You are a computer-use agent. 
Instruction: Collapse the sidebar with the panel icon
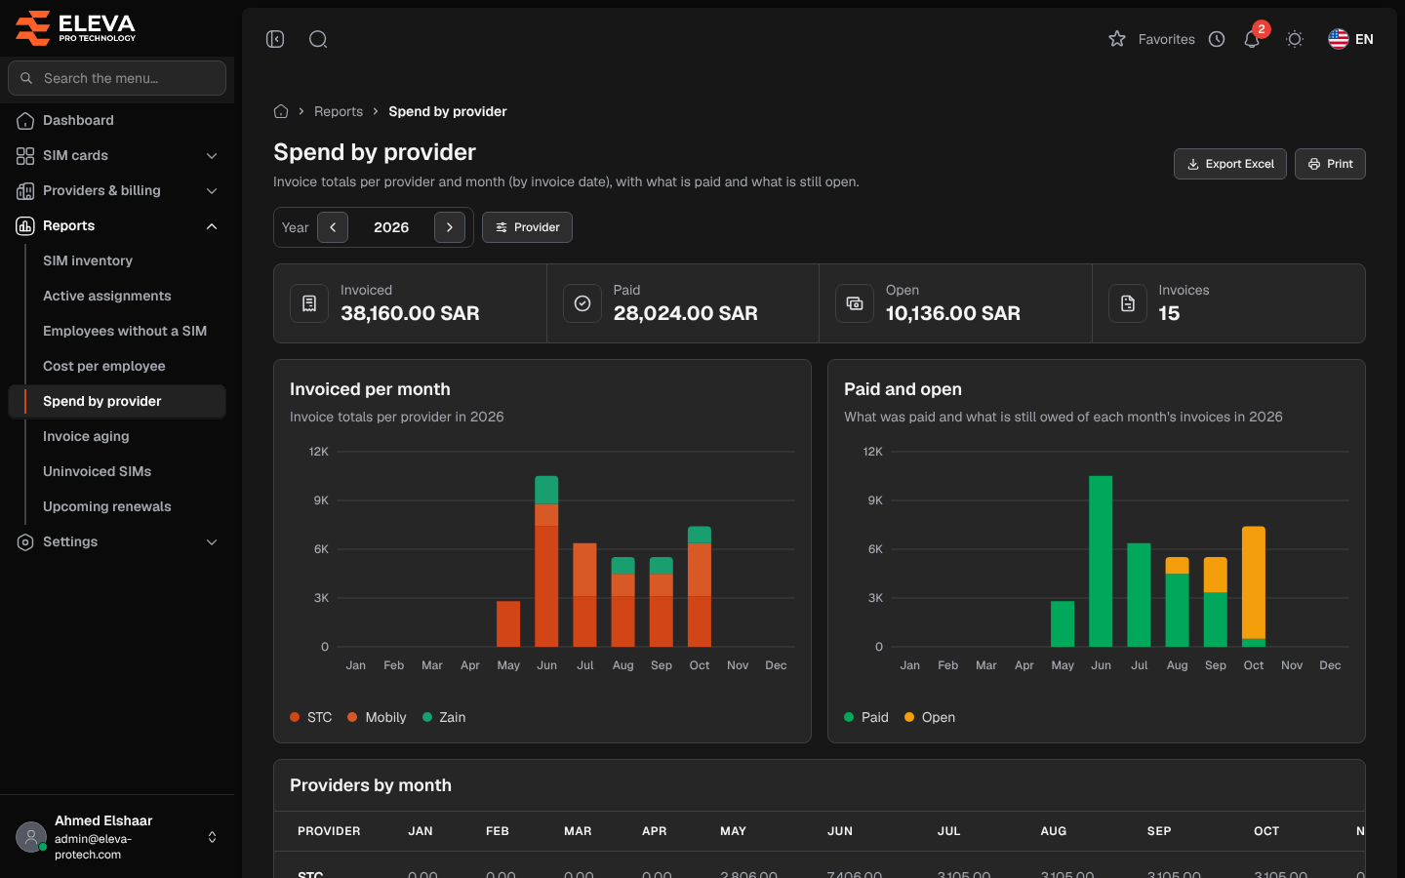pyautogui.click(x=275, y=39)
